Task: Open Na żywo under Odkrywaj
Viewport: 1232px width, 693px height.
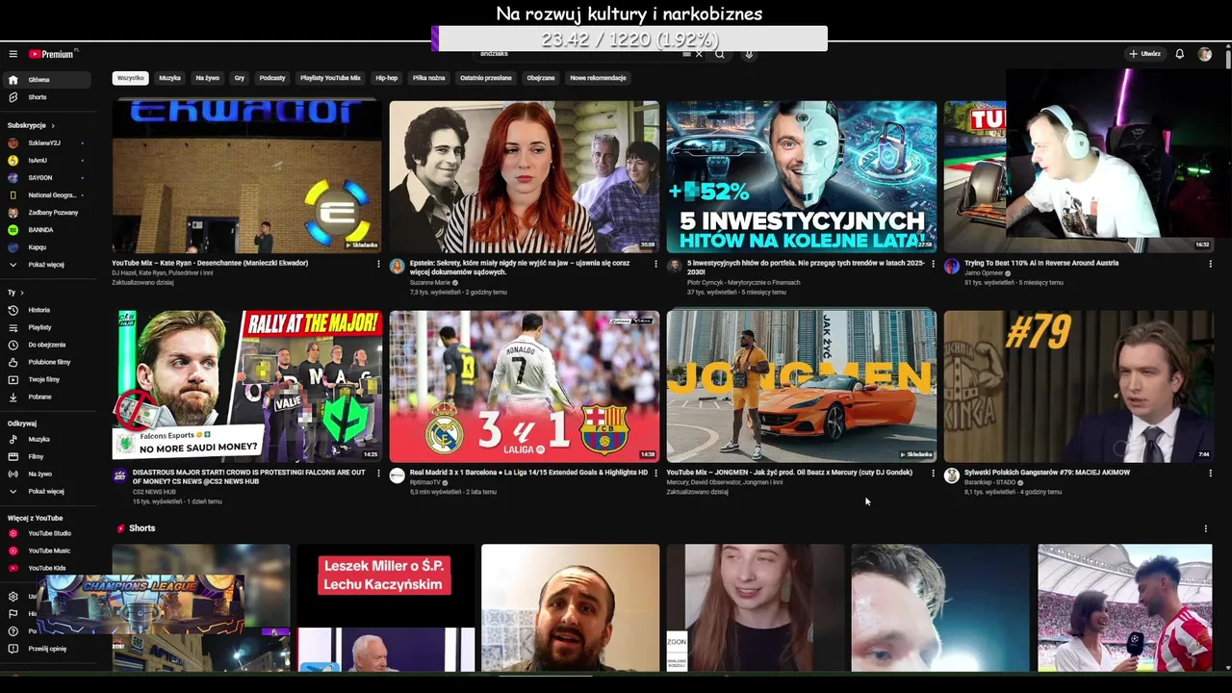Action: point(46,474)
